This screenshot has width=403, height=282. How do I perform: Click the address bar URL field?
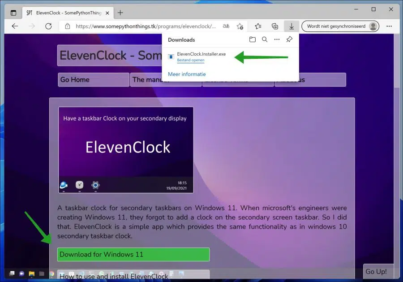146,26
